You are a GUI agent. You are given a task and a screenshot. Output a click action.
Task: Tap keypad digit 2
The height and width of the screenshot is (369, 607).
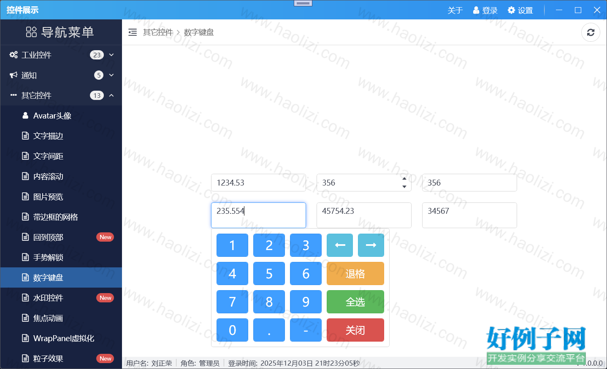tap(269, 245)
